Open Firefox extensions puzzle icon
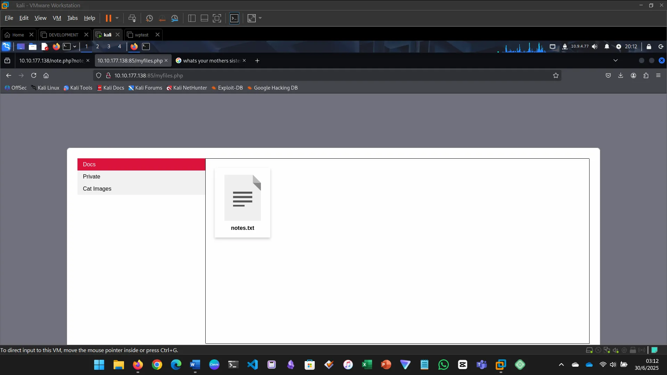Viewport: 667px width, 375px height. coord(646,75)
